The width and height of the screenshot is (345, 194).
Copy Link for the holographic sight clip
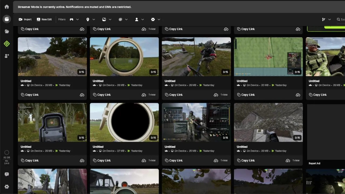coord(30,161)
